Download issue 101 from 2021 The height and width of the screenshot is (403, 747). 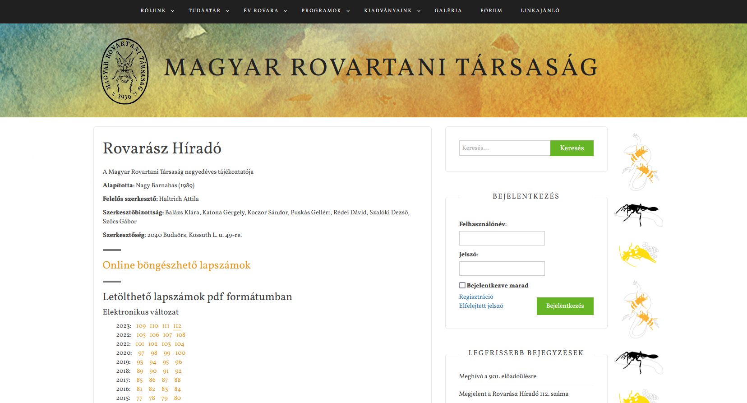coord(140,344)
